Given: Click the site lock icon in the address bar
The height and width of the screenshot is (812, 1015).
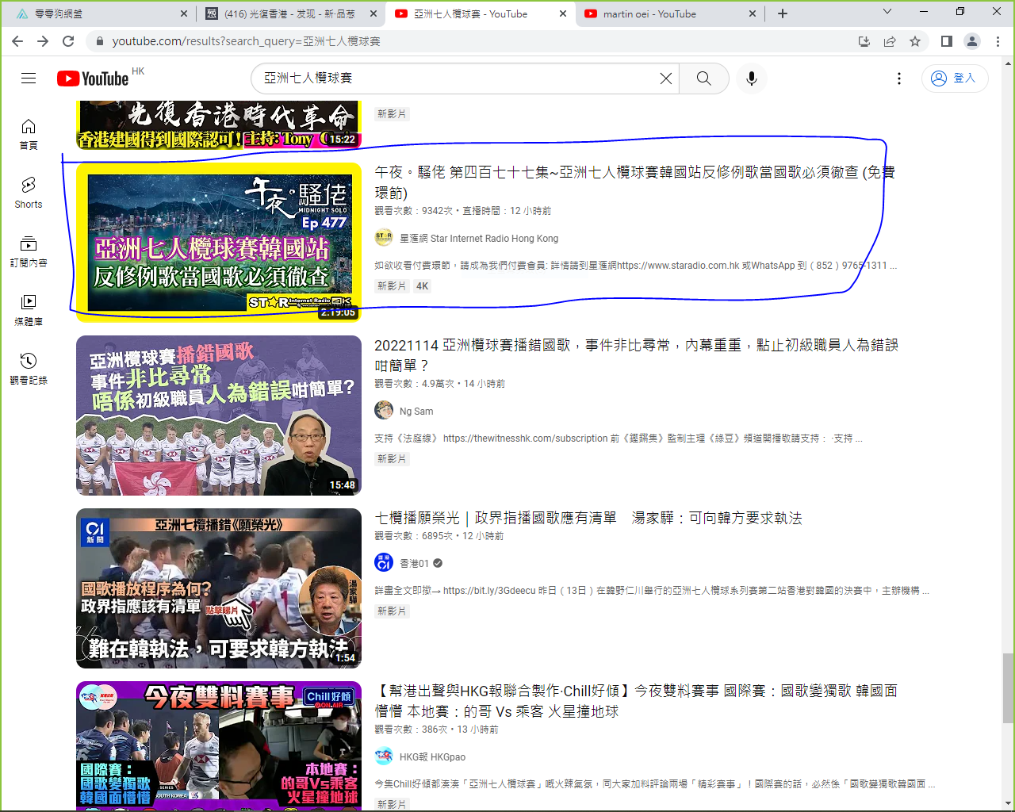Looking at the screenshot, I should 99,41.
